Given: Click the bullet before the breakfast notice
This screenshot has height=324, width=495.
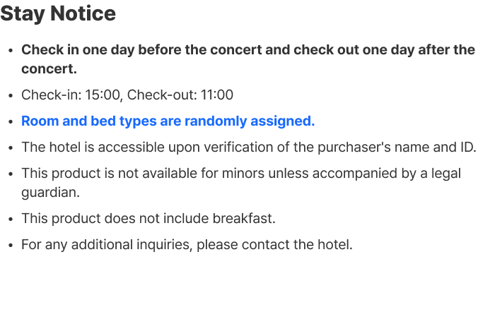Looking at the screenshot, I should click(10, 219).
